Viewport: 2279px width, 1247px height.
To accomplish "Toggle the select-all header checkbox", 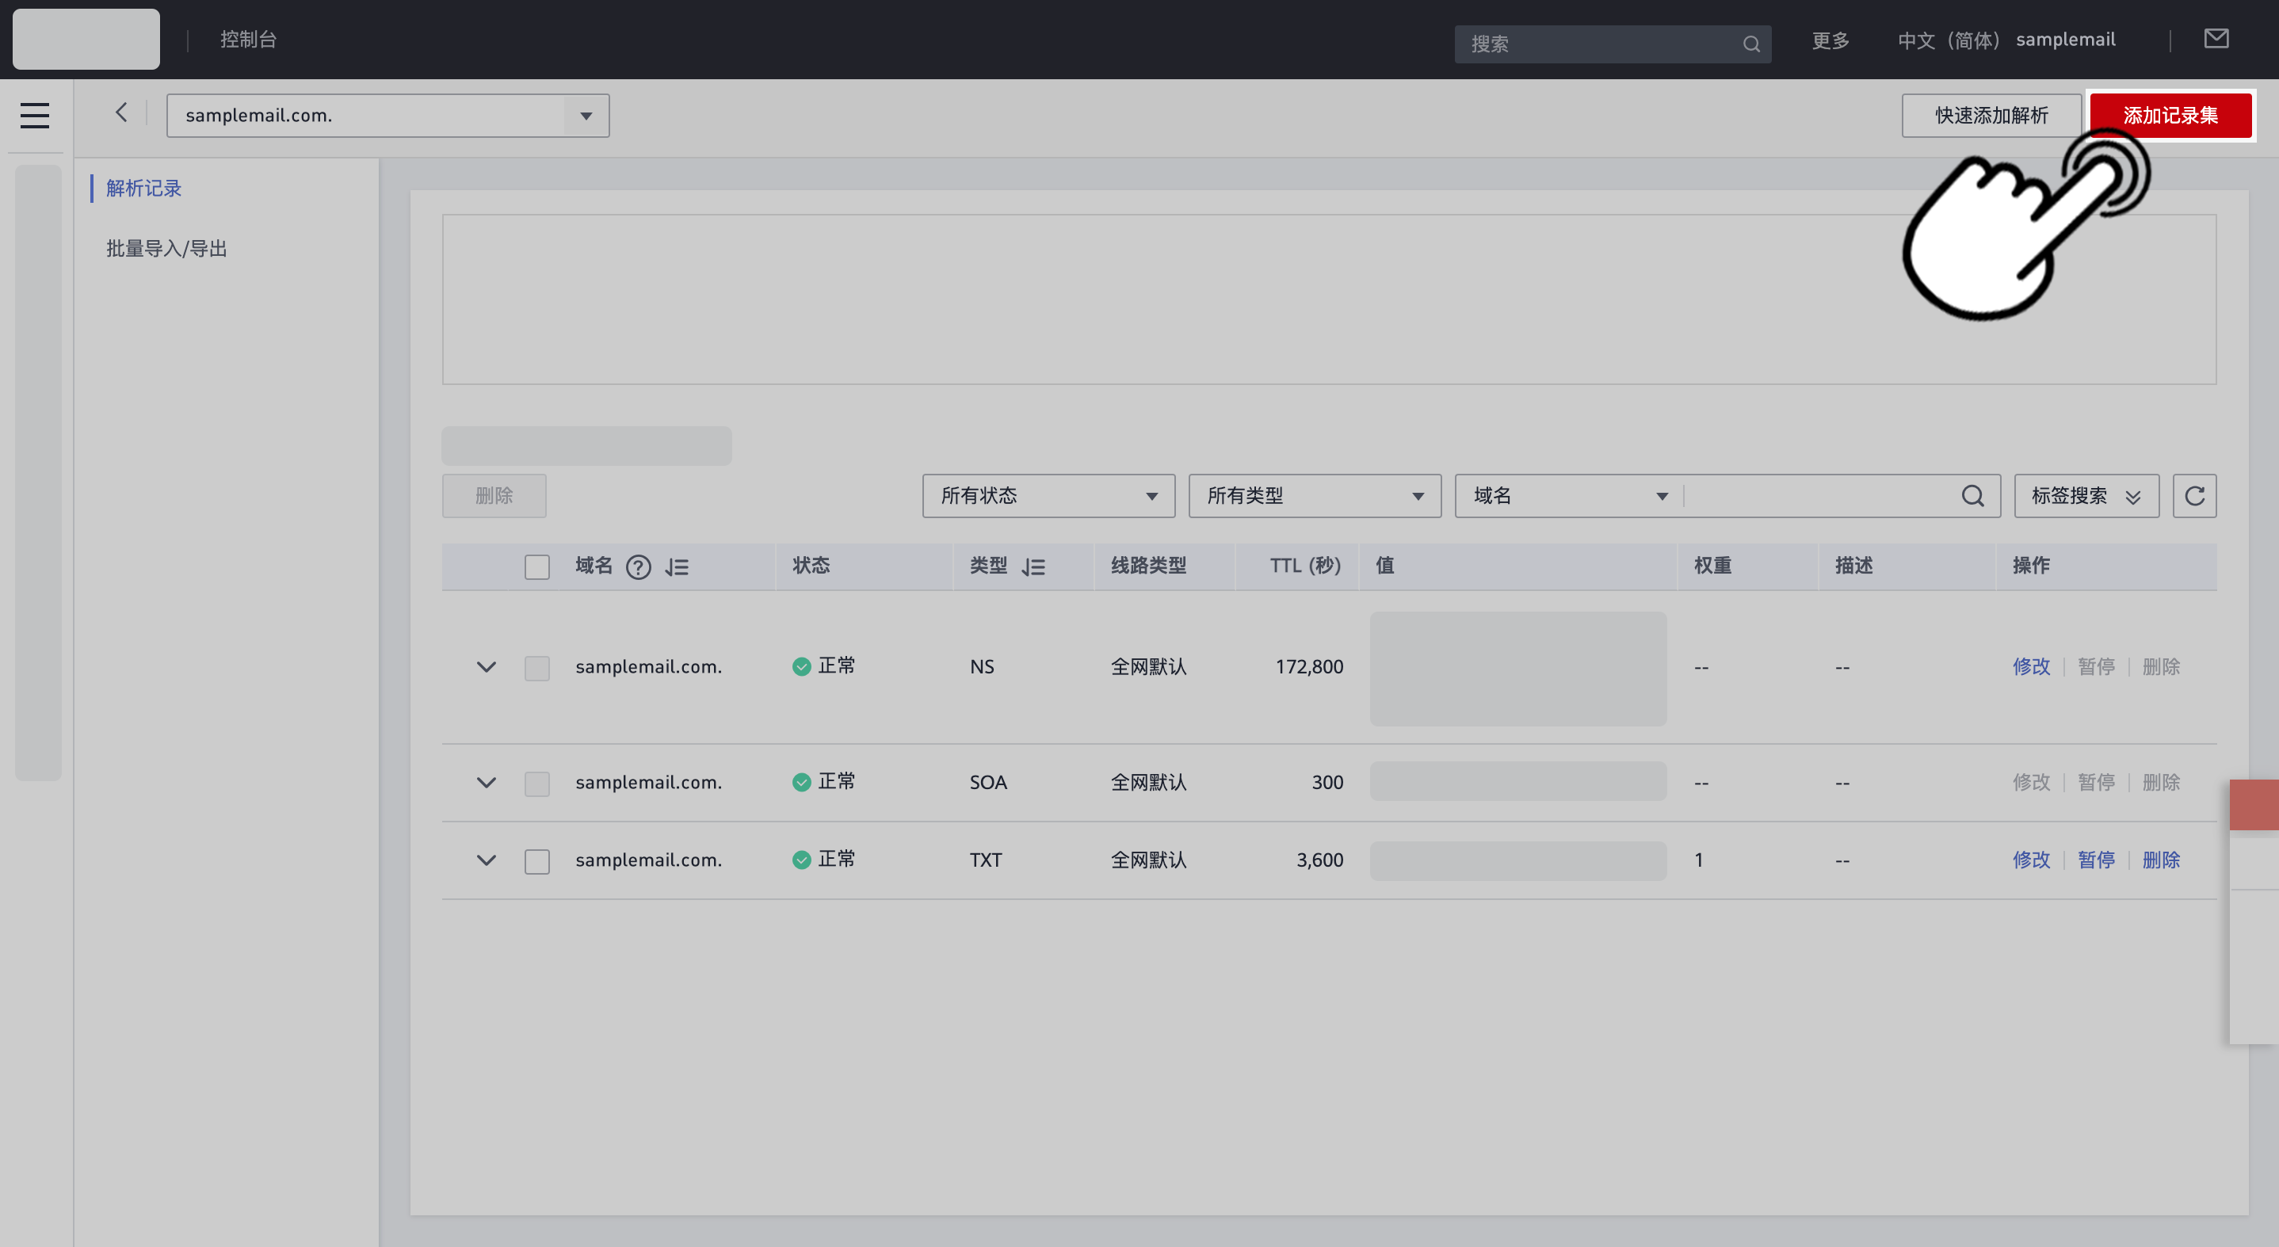I will point(537,567).
